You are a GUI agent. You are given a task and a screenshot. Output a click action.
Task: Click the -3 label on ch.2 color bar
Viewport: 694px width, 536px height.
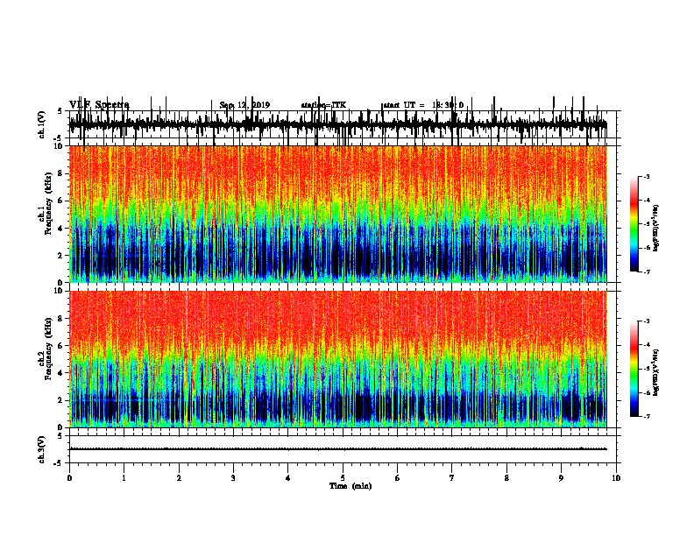(647, 321)
